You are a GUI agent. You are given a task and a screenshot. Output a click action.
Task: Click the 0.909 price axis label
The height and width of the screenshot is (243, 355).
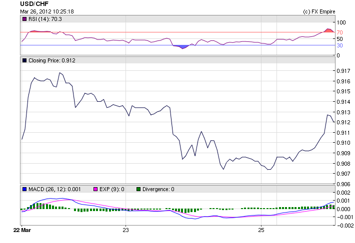click(343, 153)
